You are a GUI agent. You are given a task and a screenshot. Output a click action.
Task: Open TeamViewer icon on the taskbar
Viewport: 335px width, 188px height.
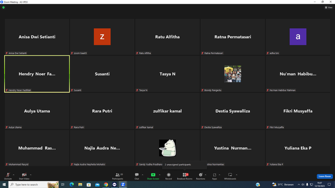114,184
